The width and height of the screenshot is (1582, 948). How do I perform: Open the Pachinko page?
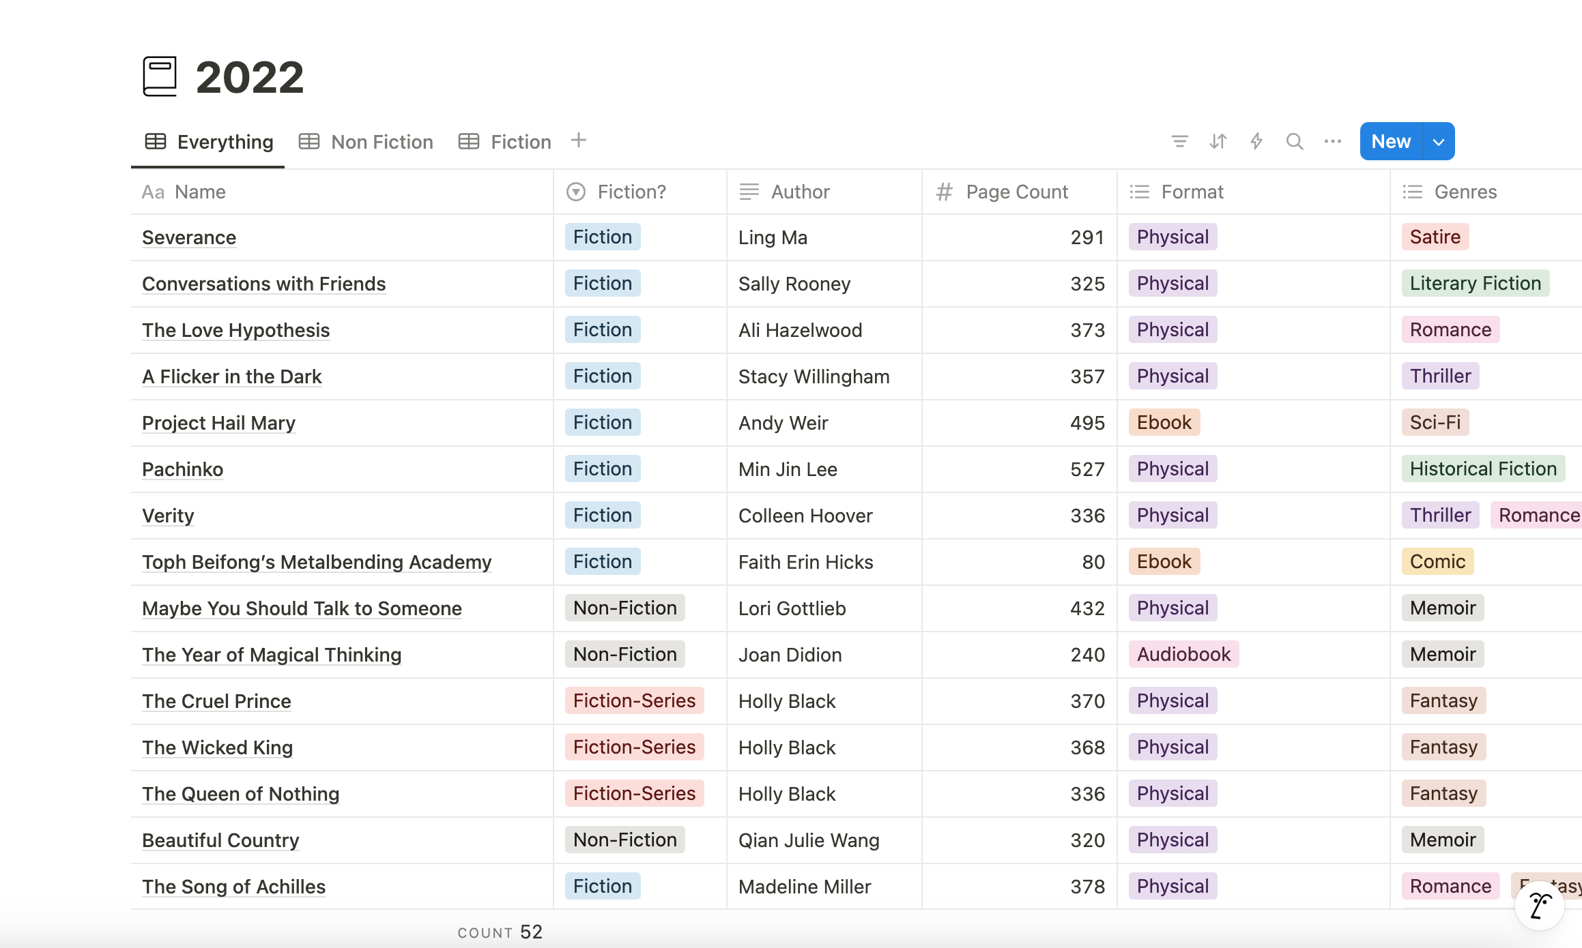tap(183, 469)
